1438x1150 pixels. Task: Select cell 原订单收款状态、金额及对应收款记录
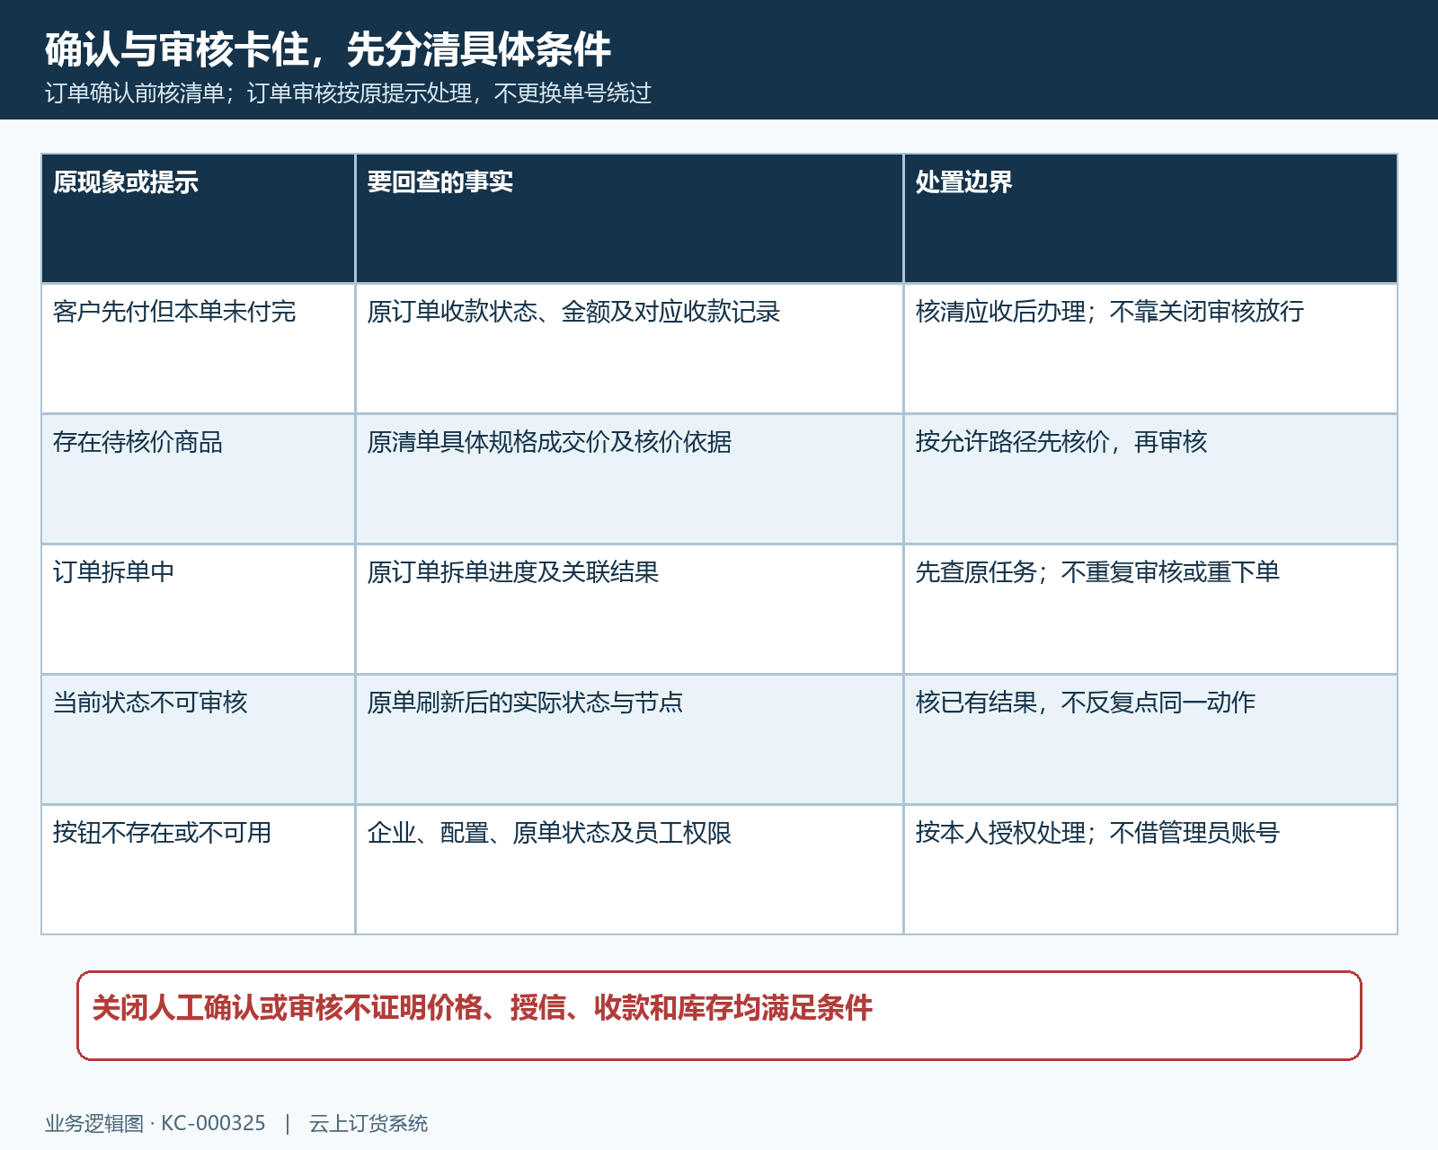[629, 349]
